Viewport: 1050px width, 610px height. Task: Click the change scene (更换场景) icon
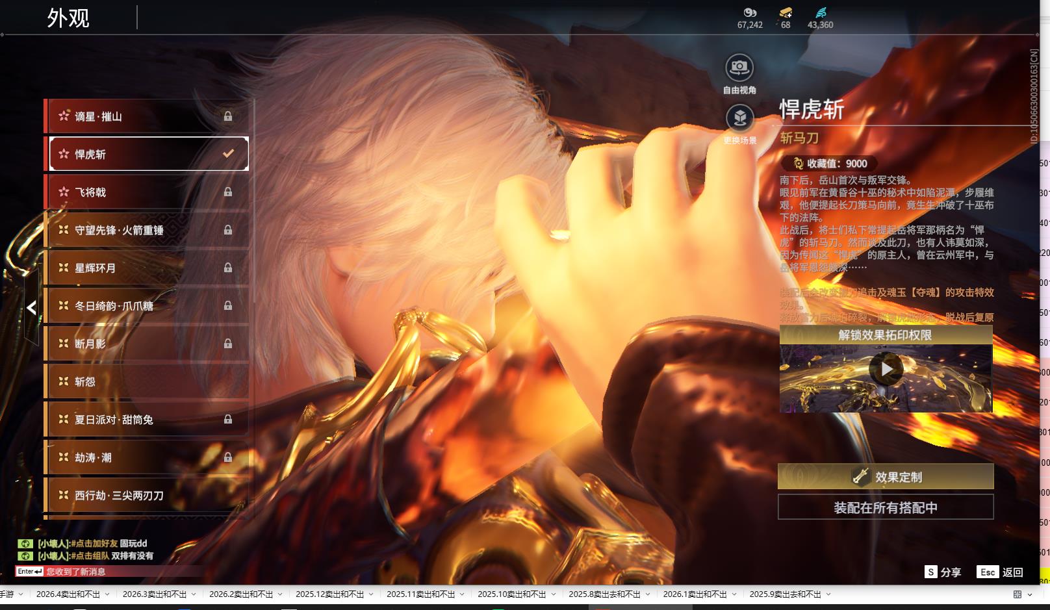click(739, 118)
